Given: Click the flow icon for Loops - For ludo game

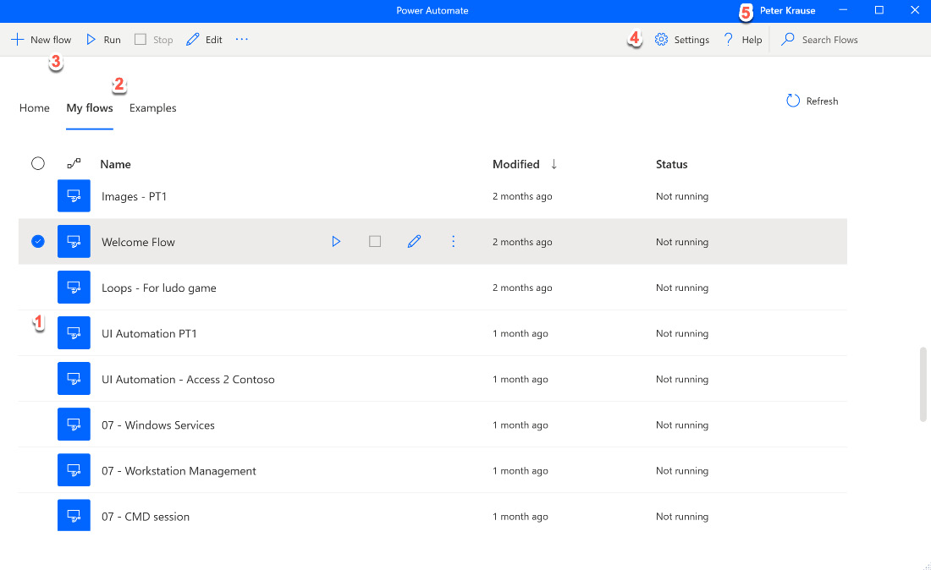Looking at the screenshot, I should pos(74,287).
